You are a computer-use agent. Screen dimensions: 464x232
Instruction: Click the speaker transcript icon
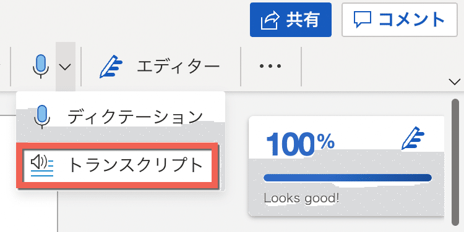pyautogui.click(x=42, y=166)
